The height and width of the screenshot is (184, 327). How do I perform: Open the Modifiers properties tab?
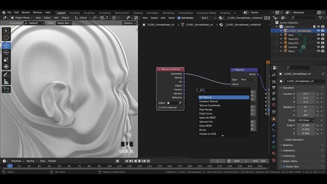(274, 125)
